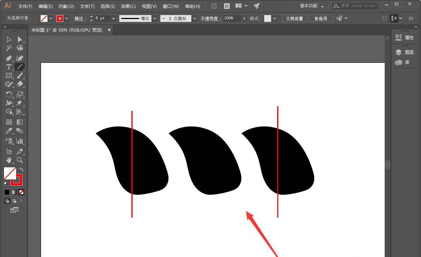Open the stroke color dropdown arrow
The image size is (421, 257).
pos(67,19)
